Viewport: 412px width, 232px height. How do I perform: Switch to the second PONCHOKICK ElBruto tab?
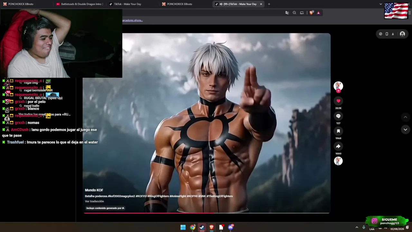click(185, 4)
